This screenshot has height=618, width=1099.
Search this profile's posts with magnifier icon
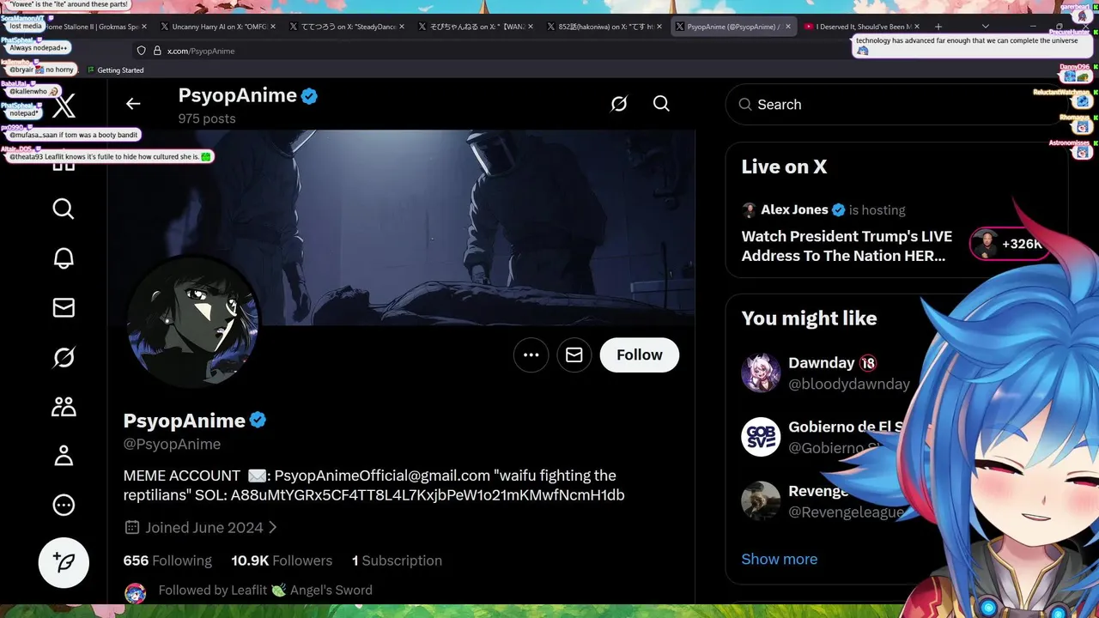661,104
